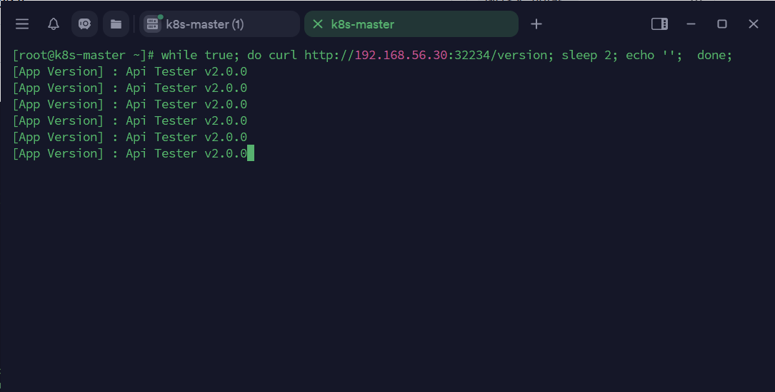The image size is (775, 392).
Task: Minimize the terminal window
Action: pyautogui.click(x=691, y=24)
